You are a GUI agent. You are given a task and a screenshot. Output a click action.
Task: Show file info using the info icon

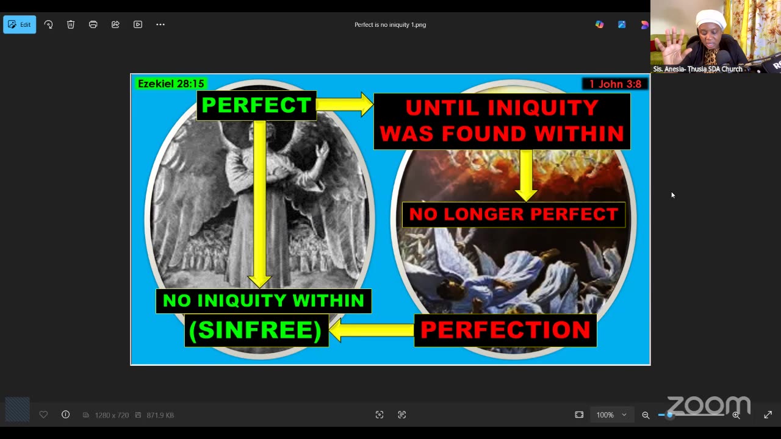(65, 415)
